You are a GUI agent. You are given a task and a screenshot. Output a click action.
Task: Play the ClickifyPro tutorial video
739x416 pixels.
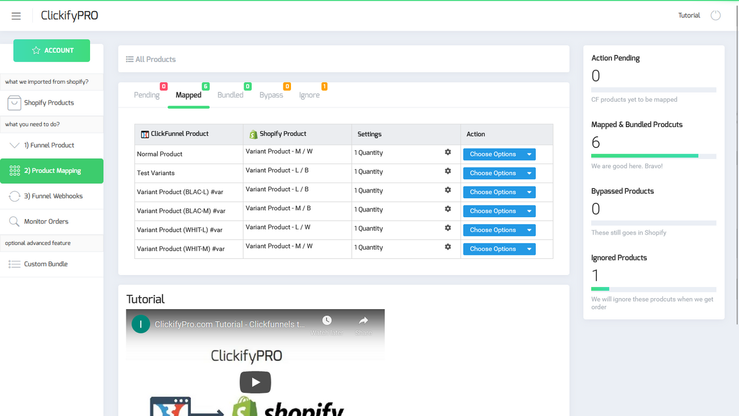click(255, 382)
